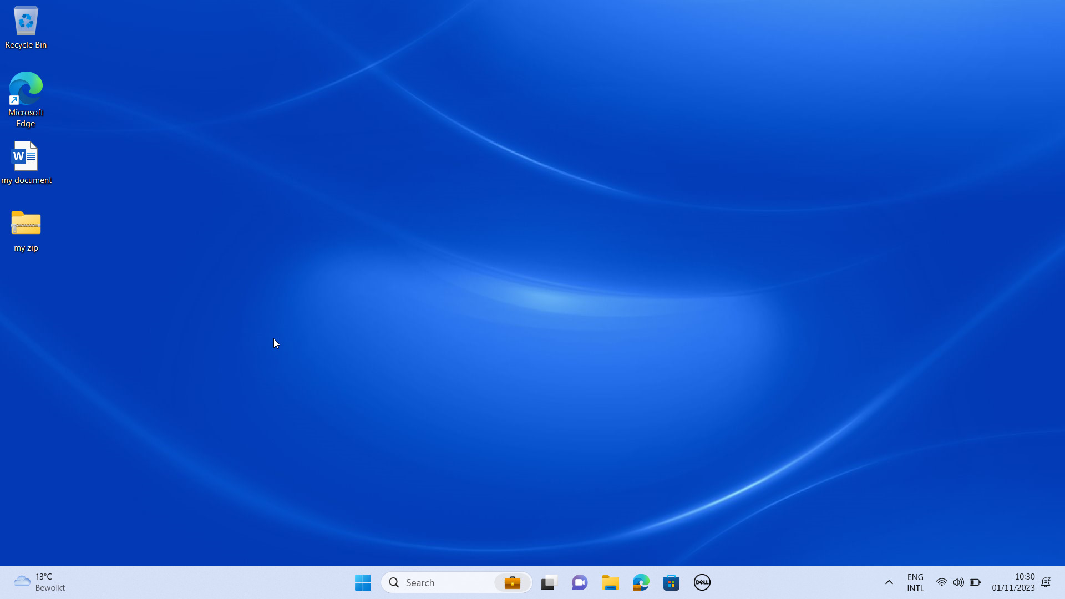Launch Microsoft Edge from taskbar

pos(641,582)
